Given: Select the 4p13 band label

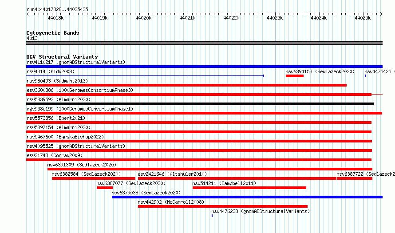Looking at the screenshot, I should [32, 38].
